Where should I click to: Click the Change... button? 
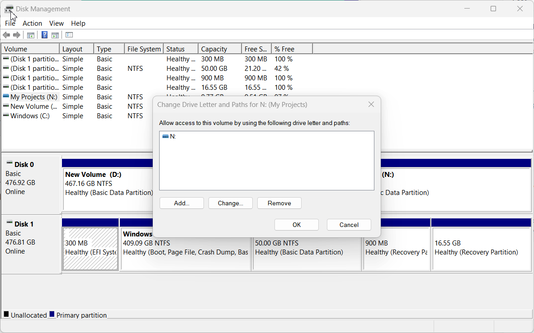coord(231,203)
